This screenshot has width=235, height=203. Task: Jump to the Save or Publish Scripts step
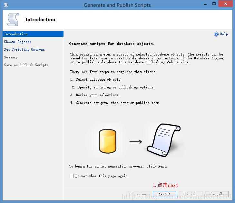coord(26,65)
